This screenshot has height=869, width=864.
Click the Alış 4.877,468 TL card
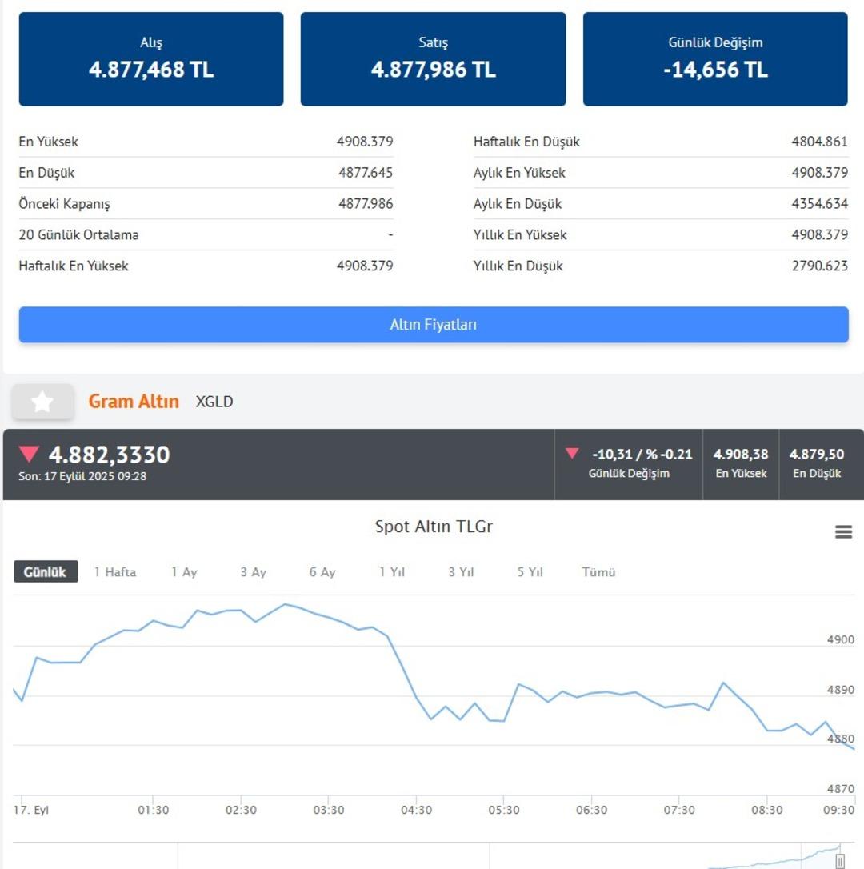[151, 58]
